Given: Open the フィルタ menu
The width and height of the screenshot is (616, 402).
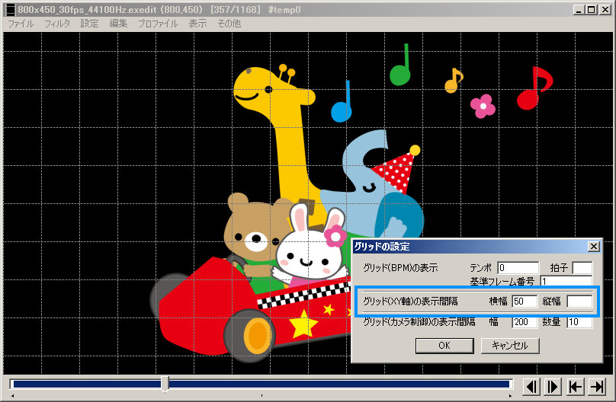Looking at the screenshot, I should tap(57, 24).
